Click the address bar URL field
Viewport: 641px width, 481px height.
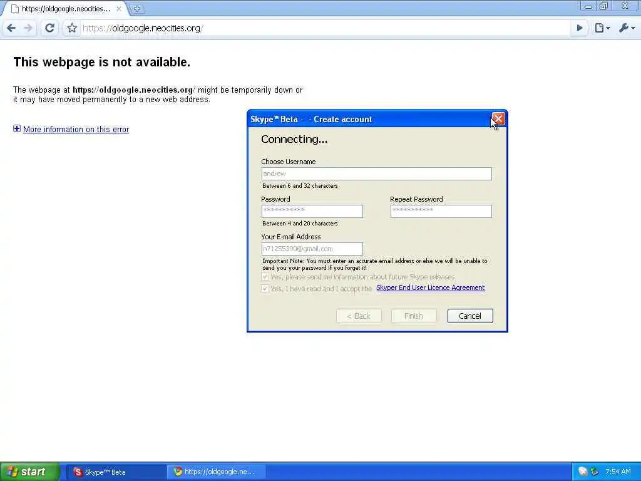point(325,28)
